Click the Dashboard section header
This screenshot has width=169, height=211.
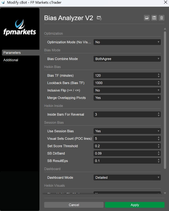pyautogui.click(x=52, y=169)
